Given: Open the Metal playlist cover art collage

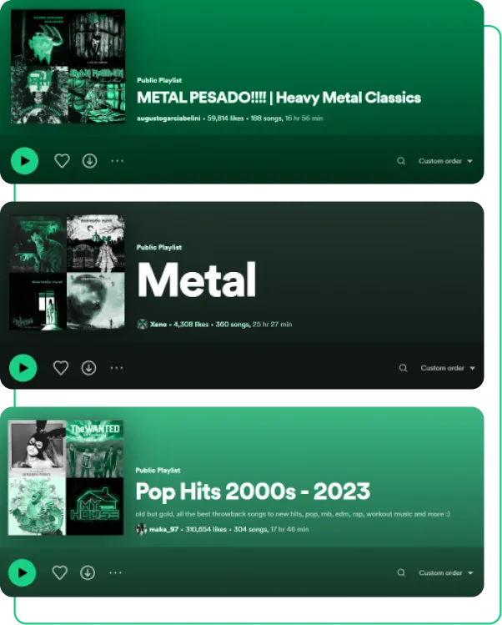Looking at the screenshot, I should click(x=67, y=272).
